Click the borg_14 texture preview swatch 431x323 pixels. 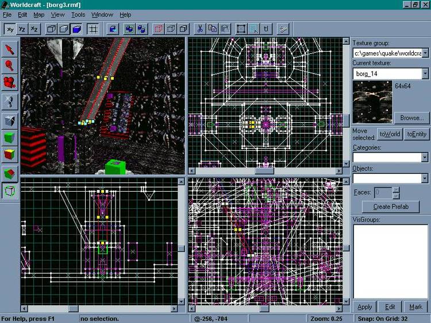(372, 102)
